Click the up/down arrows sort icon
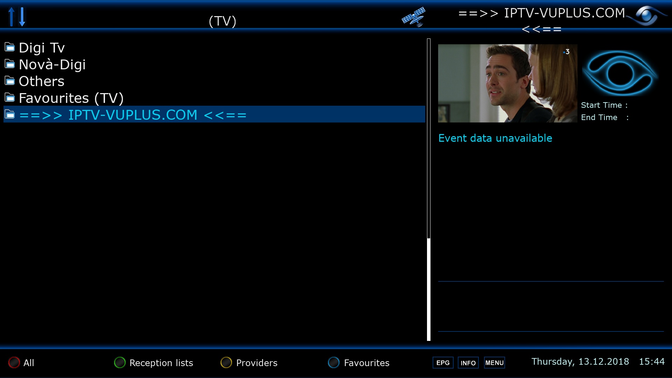Screen dimensions: 672x378 17,16
